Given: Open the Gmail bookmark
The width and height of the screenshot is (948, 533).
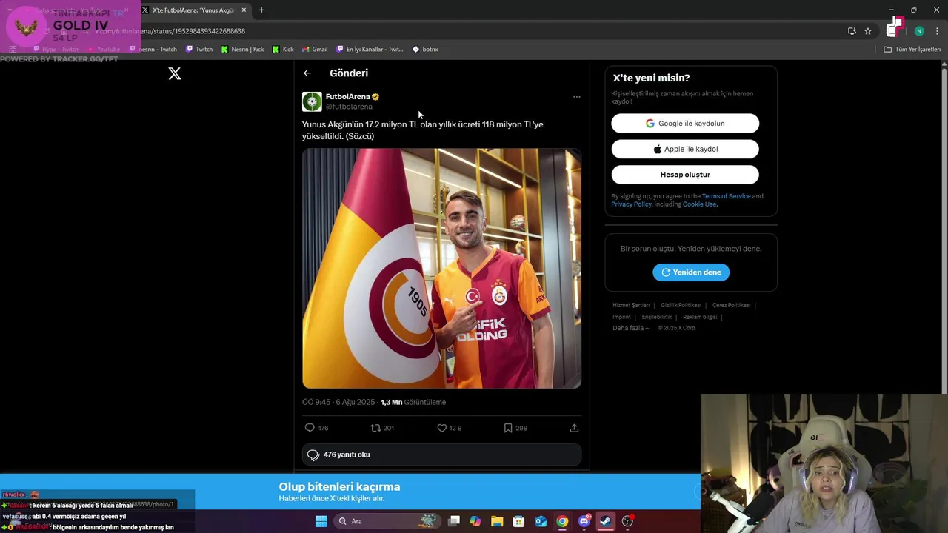Looking at the screenshot, I should [315, 50].
